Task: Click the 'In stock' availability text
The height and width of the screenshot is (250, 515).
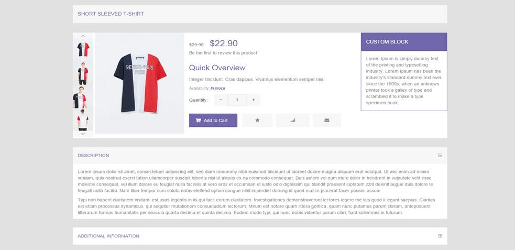Action: pyautogui.click(x=218, y=88)
